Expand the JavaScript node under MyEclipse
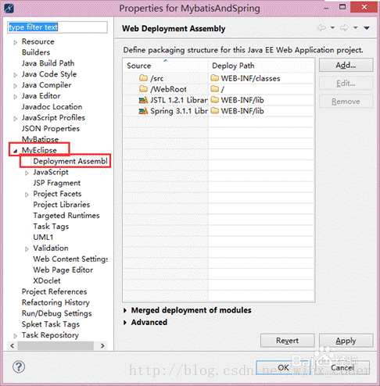 [27, 173]
